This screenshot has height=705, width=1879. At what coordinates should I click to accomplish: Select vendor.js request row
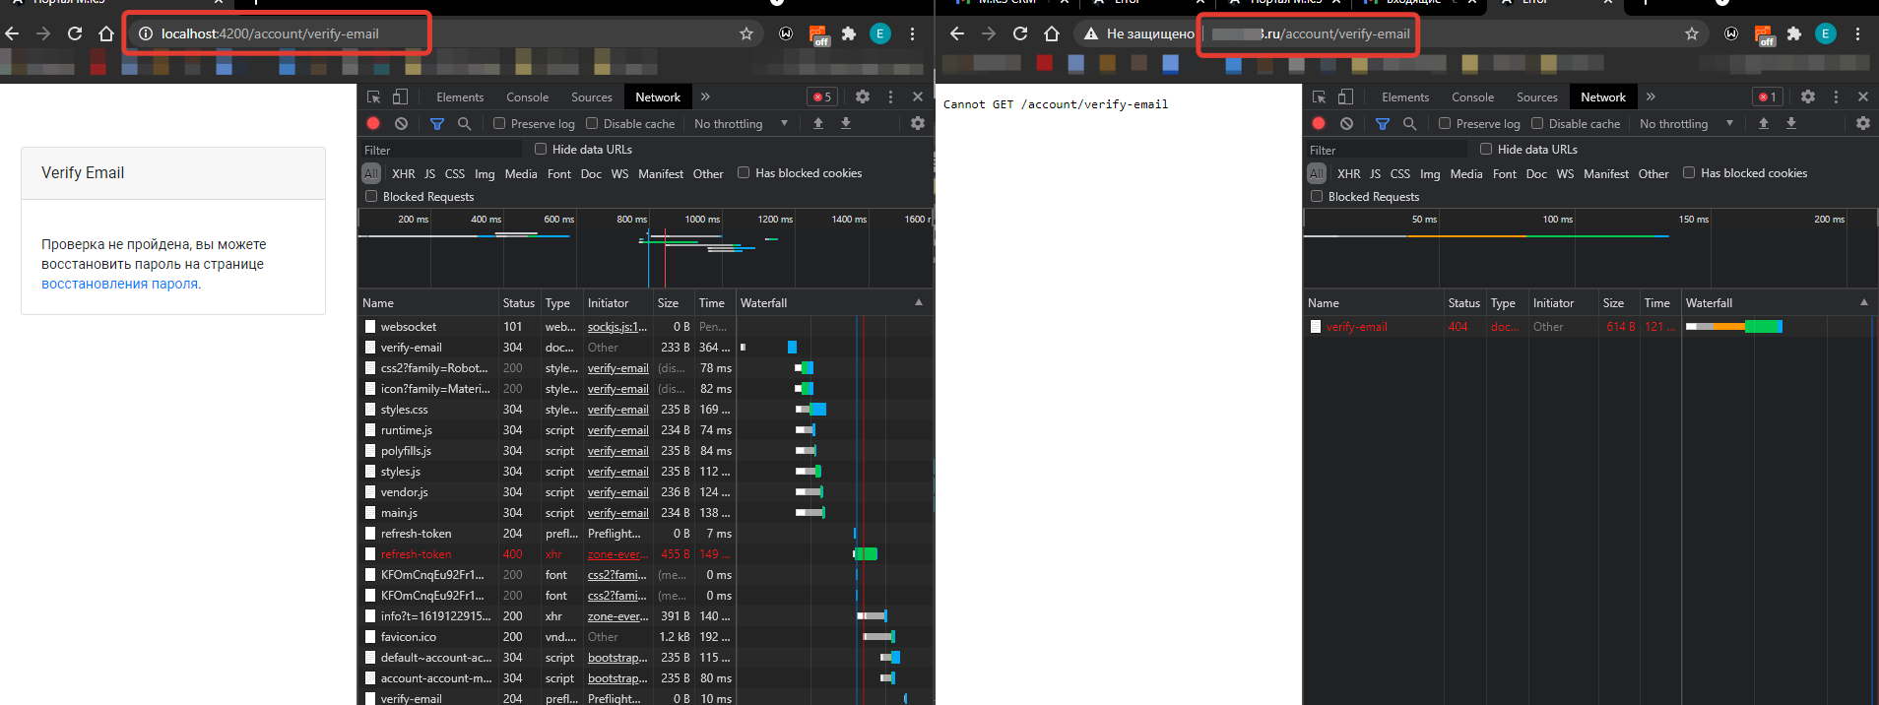[x=645, y=492]
